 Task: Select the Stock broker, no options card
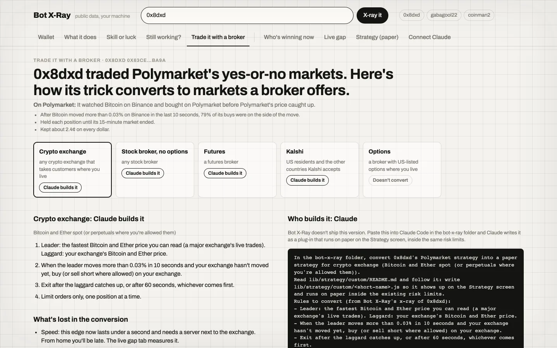(155, 170)
